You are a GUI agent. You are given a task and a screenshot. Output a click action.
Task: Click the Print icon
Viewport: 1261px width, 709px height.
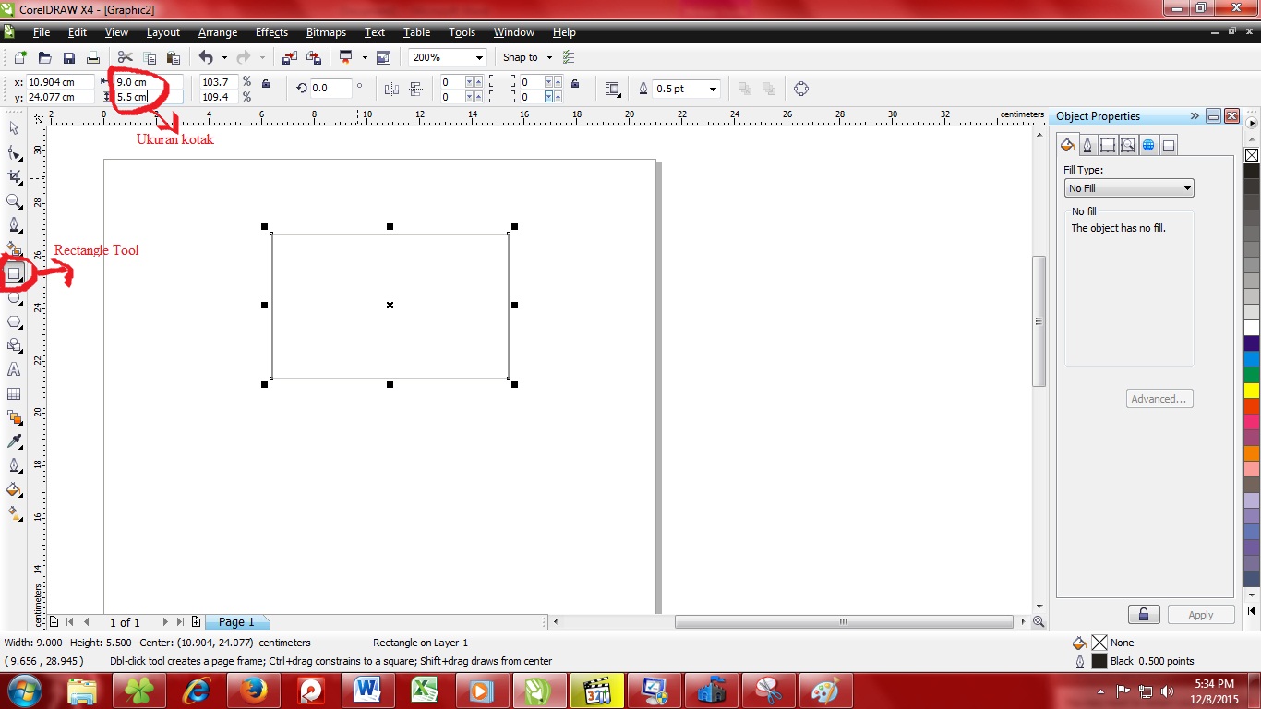[92, 57]
